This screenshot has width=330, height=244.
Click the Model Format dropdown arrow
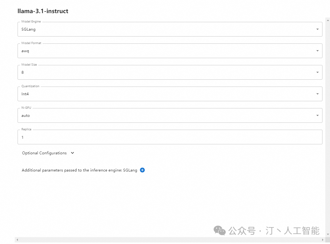click(x=317, y=51)
